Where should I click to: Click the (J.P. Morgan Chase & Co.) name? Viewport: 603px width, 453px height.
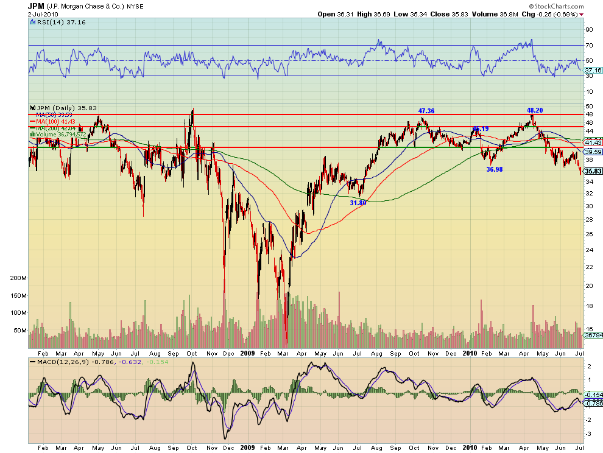click(x=85, y=7)
